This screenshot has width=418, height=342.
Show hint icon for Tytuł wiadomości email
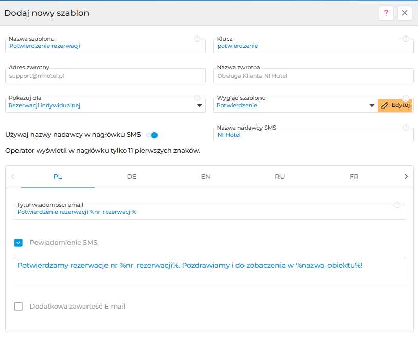(x=397, y=205)
